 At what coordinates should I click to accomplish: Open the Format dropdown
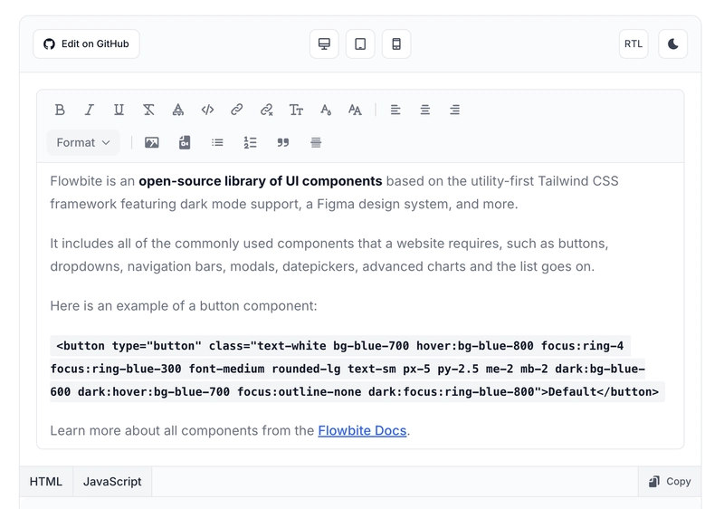coord(83,143)
